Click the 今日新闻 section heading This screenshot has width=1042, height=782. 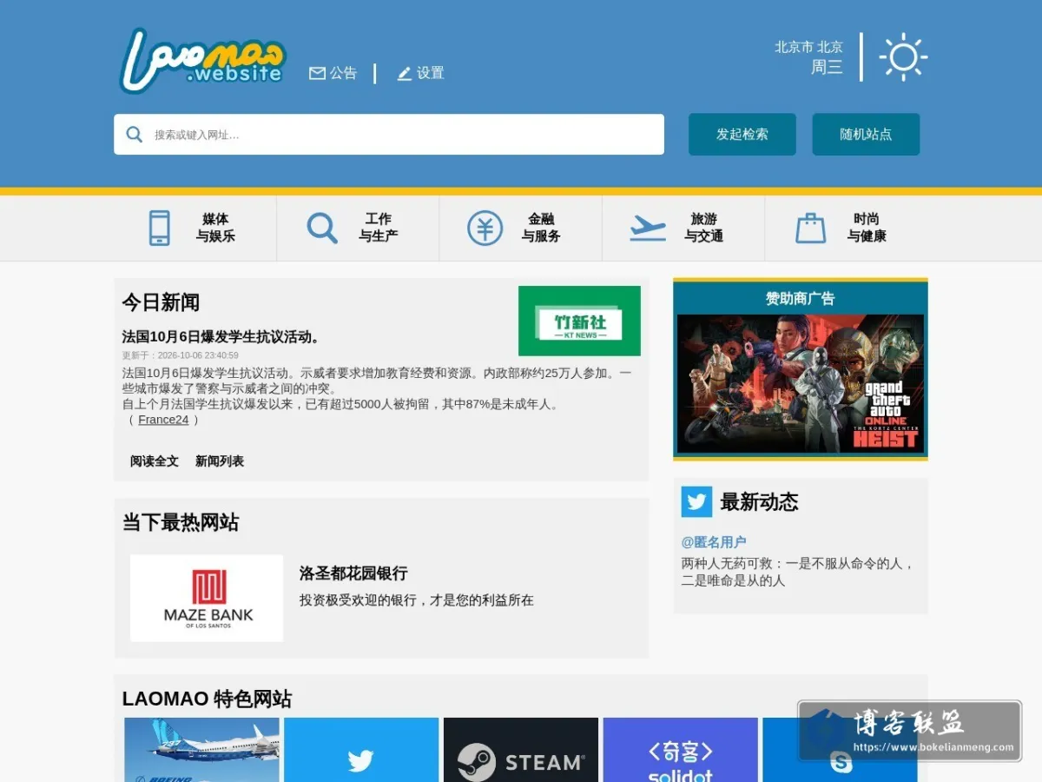[x=161, y=302]
